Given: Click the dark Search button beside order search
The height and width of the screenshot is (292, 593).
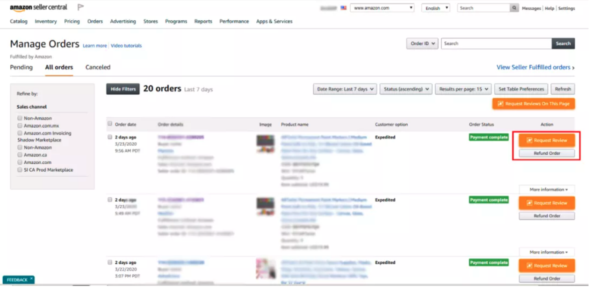Looking at the screenshot, I should click(x=563, y=43).
